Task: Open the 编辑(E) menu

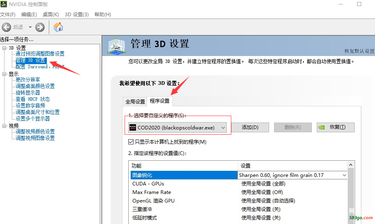Action: [x=29, y=15]
